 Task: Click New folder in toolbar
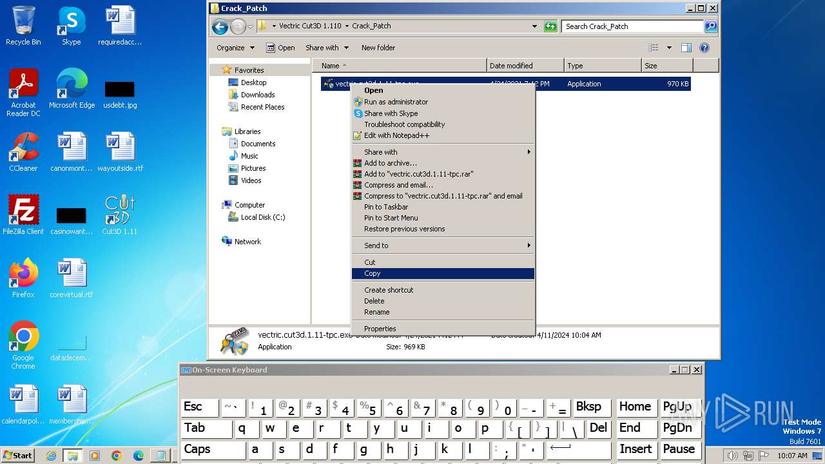[378, 48]
